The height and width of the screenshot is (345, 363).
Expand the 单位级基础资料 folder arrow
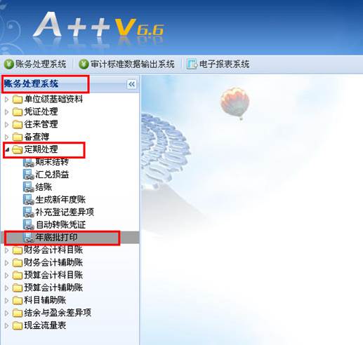[6, 100]
